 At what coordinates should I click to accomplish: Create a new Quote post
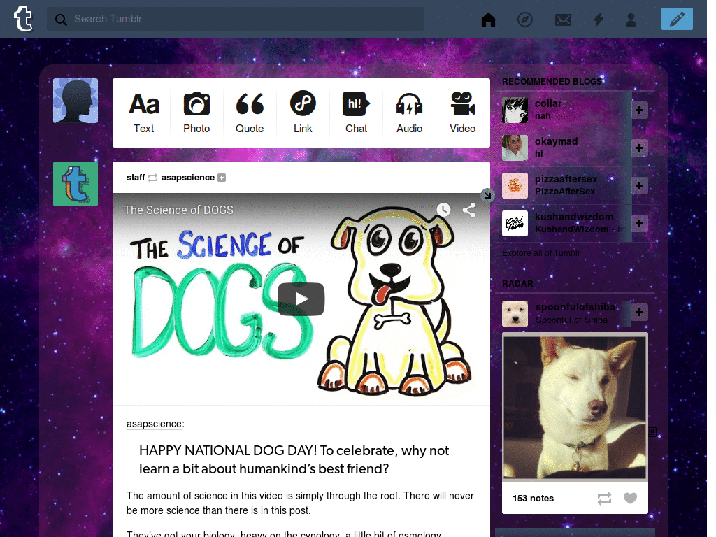coord(250,113)
